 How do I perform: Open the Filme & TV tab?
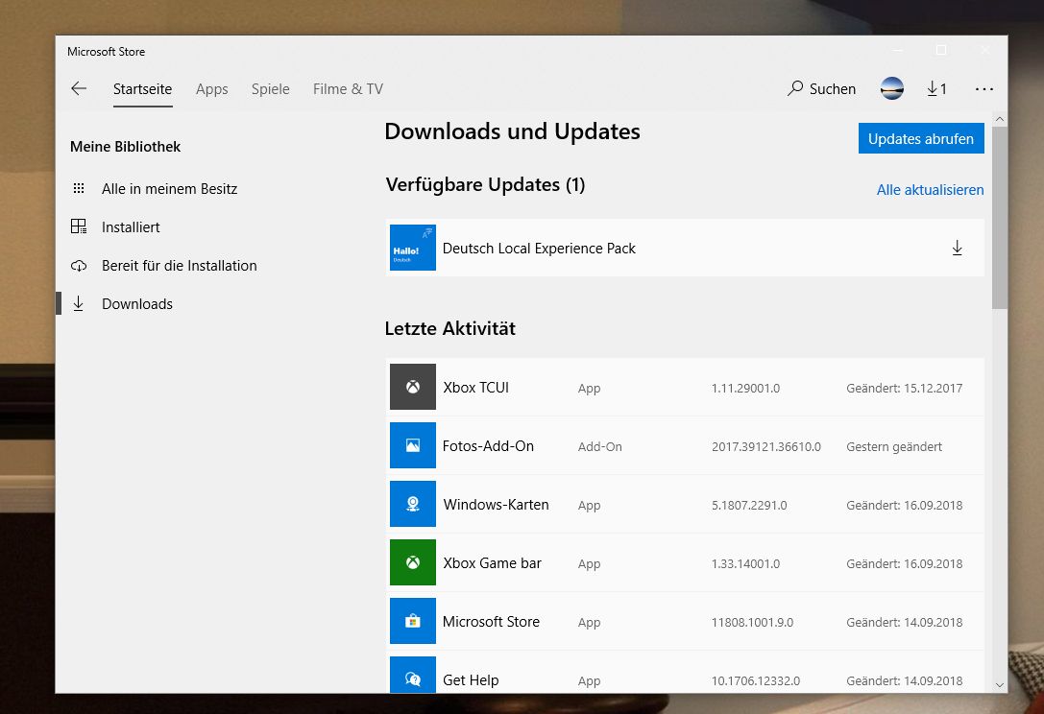tap(348, 88)
